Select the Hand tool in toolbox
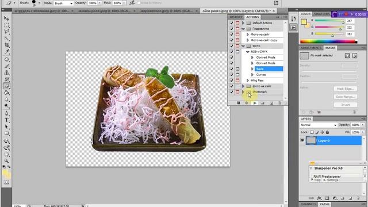The height and width of the screenshot is (207, 368). pos(6,155)
